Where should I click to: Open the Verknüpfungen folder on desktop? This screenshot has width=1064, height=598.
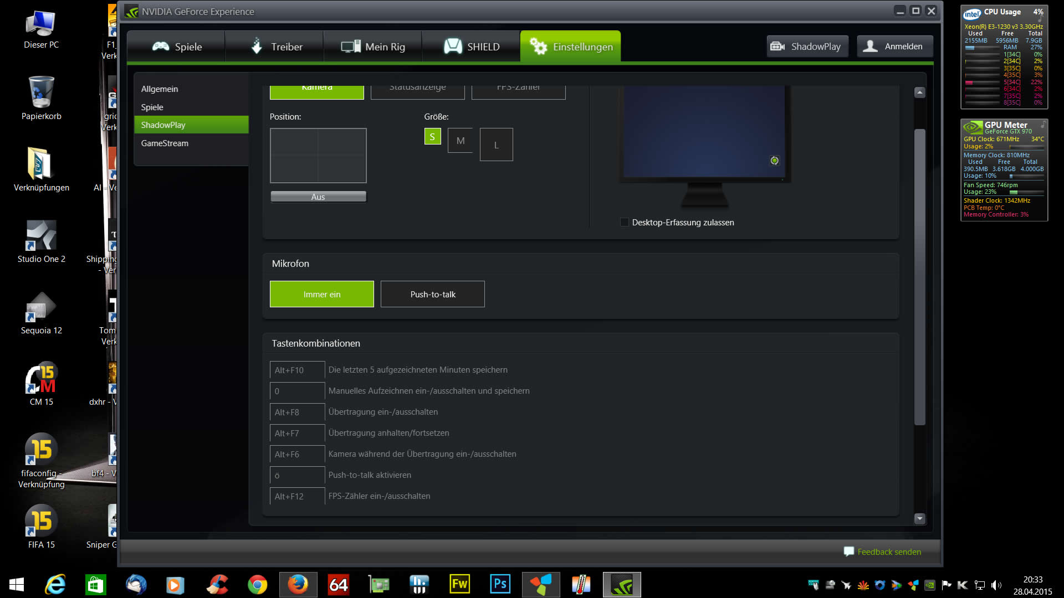(42, 169)
